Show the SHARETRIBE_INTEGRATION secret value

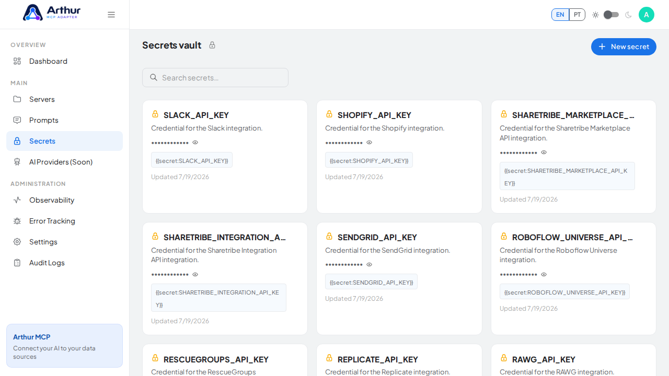point(195,274)
